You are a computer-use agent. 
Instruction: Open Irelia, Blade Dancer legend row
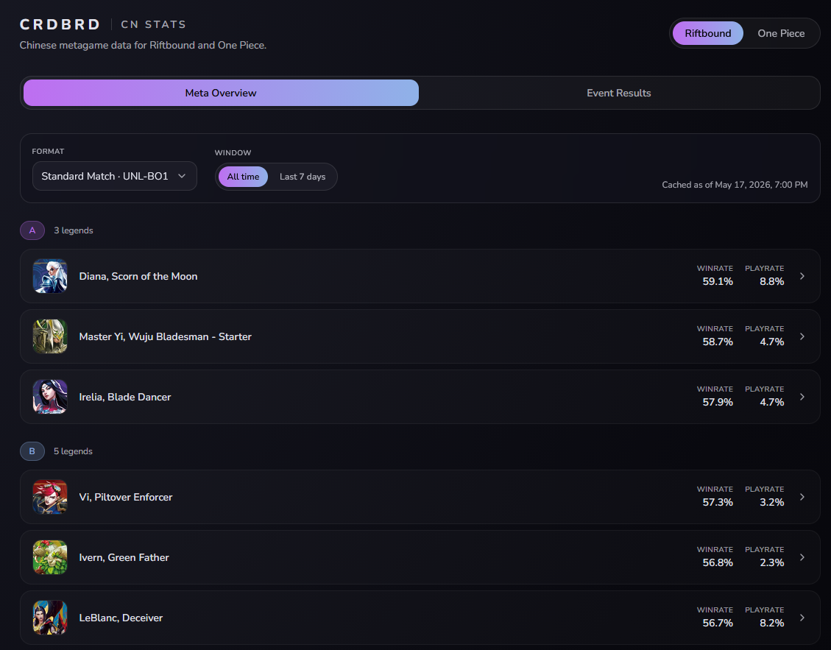click(x=420, y=397)
